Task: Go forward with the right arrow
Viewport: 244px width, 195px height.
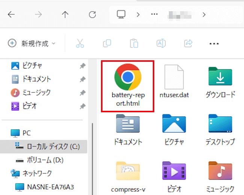Action: click(x=38, y=15)
